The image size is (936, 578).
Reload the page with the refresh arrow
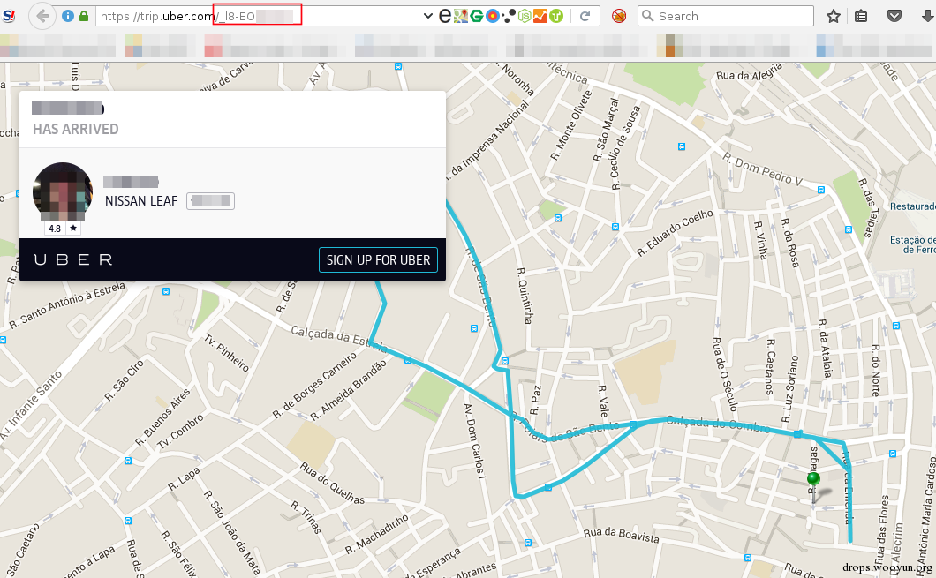coord(585,16)
